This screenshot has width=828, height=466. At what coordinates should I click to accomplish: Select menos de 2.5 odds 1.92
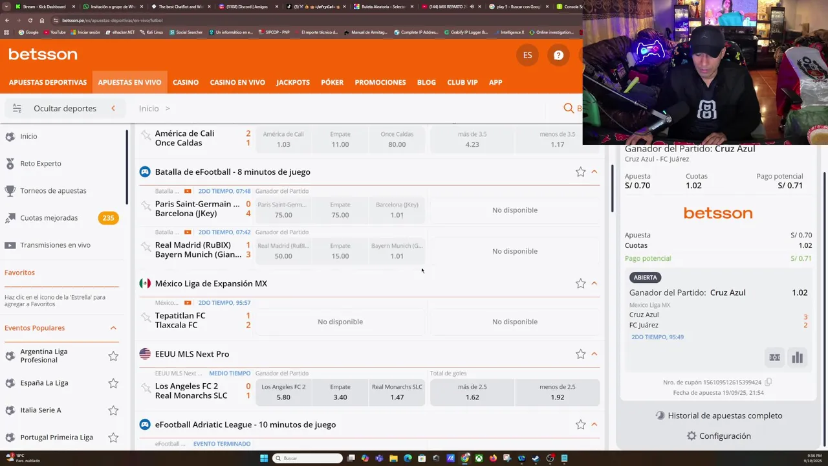pyautogui.click(x=558, y=392)
